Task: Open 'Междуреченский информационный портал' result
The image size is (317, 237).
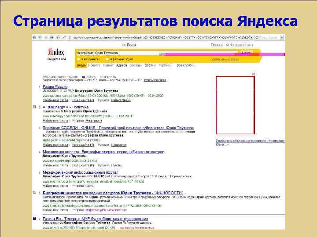Action: point(81,172)
